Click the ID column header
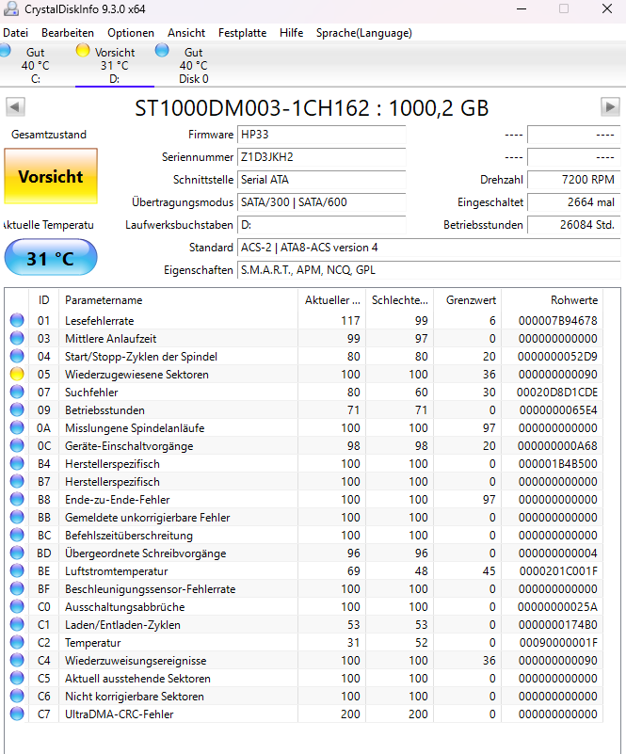The image size is (626, 754). pos(43,300)
